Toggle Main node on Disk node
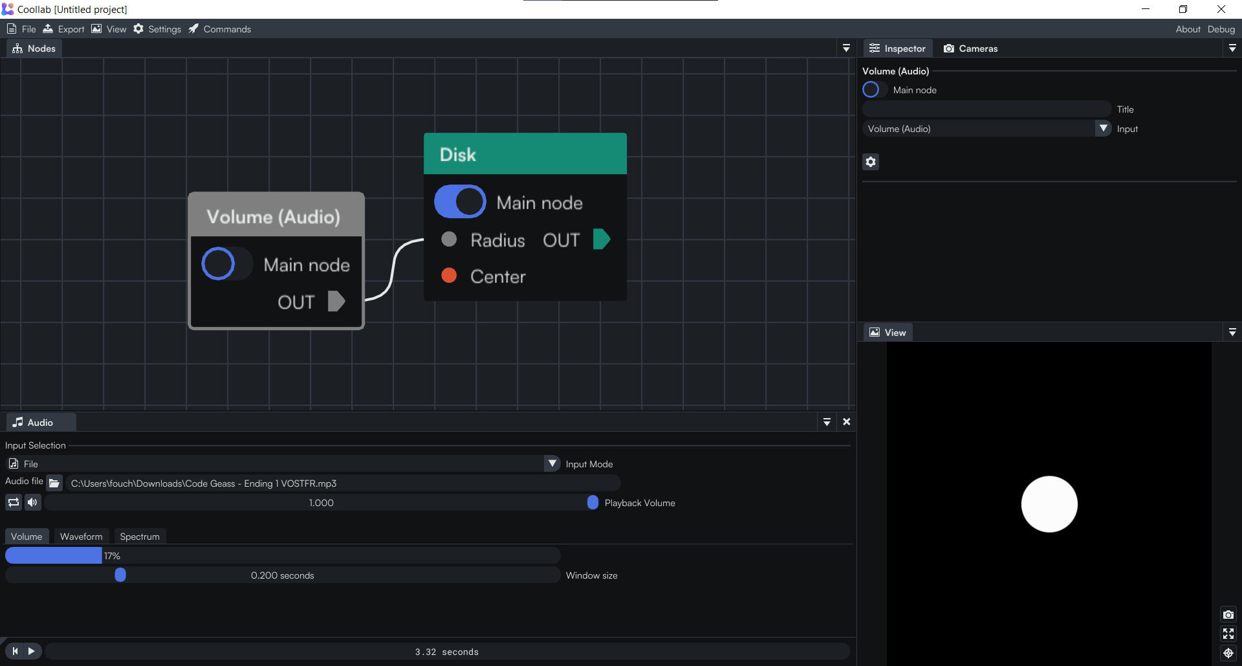This screenshot has height=666, width=1242. pos(460,202)
